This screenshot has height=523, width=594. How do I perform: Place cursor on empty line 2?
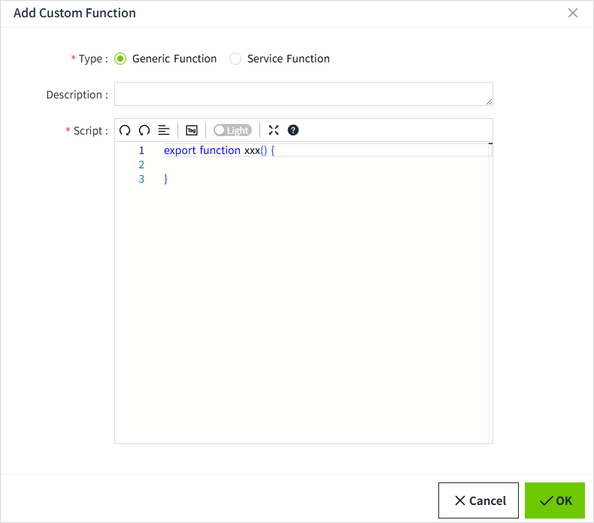(301, 165)
